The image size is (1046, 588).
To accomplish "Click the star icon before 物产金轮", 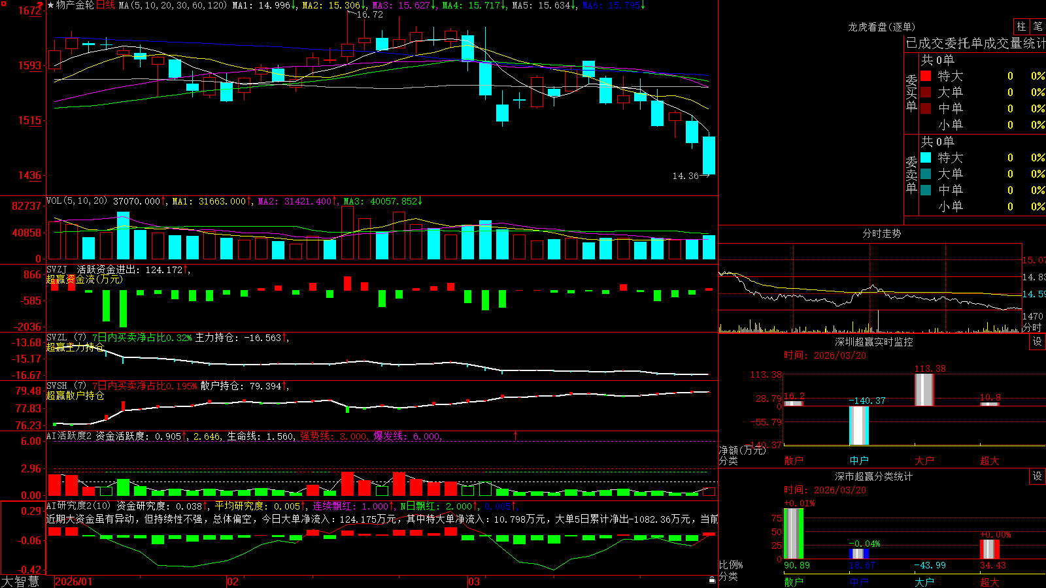I will pos(50,5).
